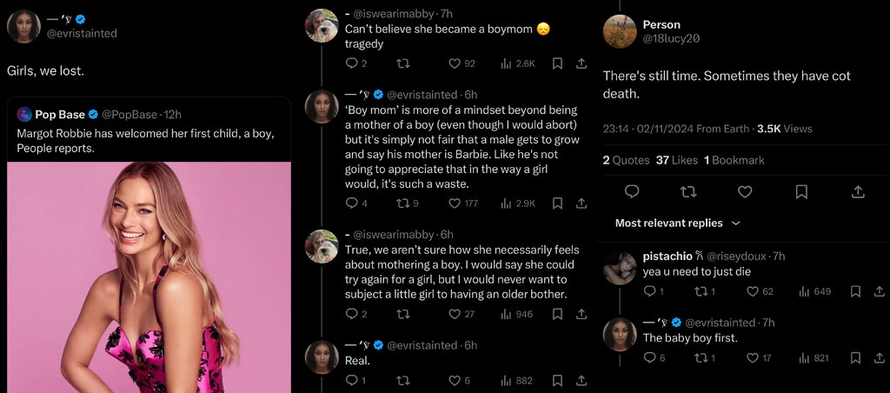Viewport: 890px width, 393px height.
Task: Open the Margot Robbie photo
Action: (149, 278)
